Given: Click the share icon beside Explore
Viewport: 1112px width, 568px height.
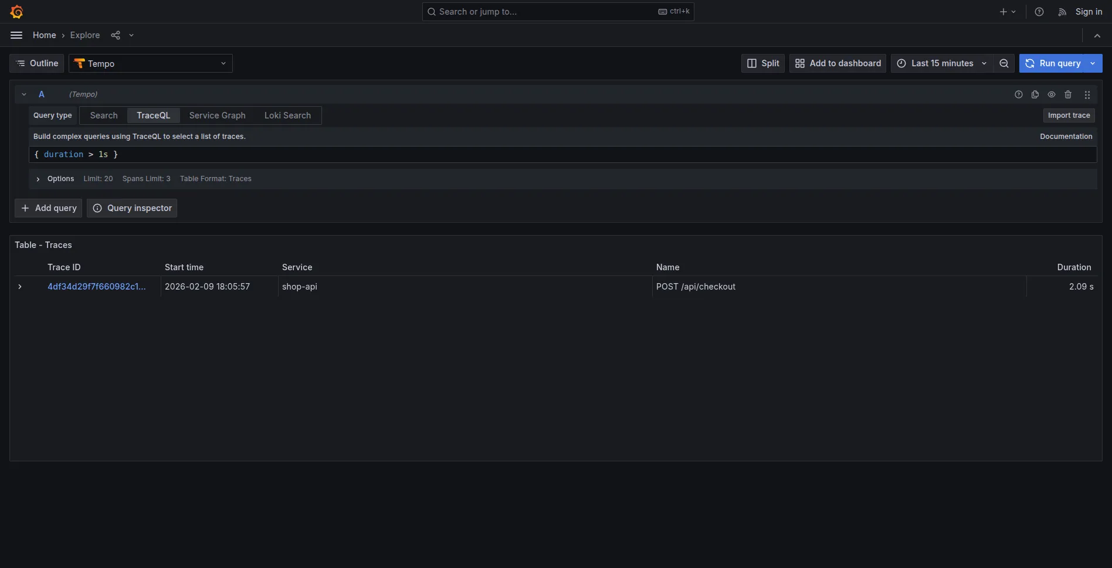Looking at the screenshot, I should (x=116, y=35).
